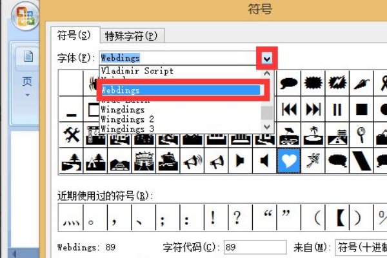Click font list scroll-up arrow
The width and height of the screenshot is (387, 258).
[267, 74]
